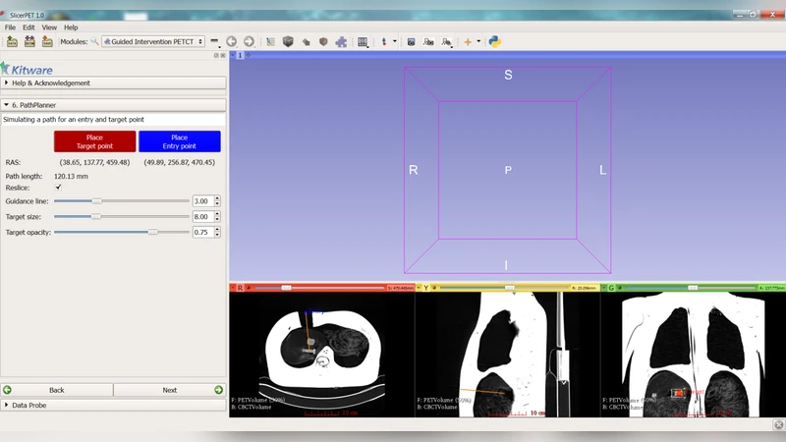This screenshot has height=442, width=786.
Task: Click the Load Data toolbar icon
Action: pyautogui.click(x=12, y=41)
